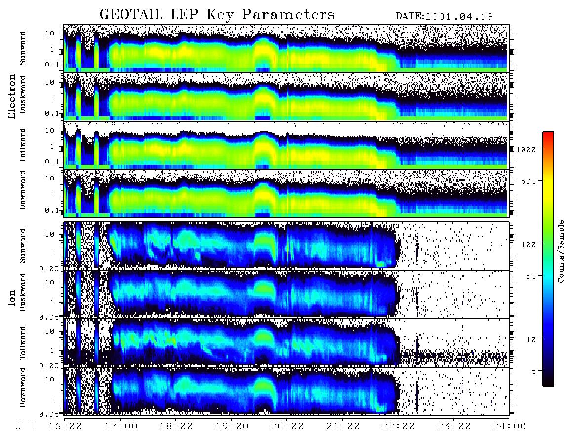Click the Ion Duskward spectrogram panel
The width and height of the screenshot is (564, 435).
[x=286, y=294]
